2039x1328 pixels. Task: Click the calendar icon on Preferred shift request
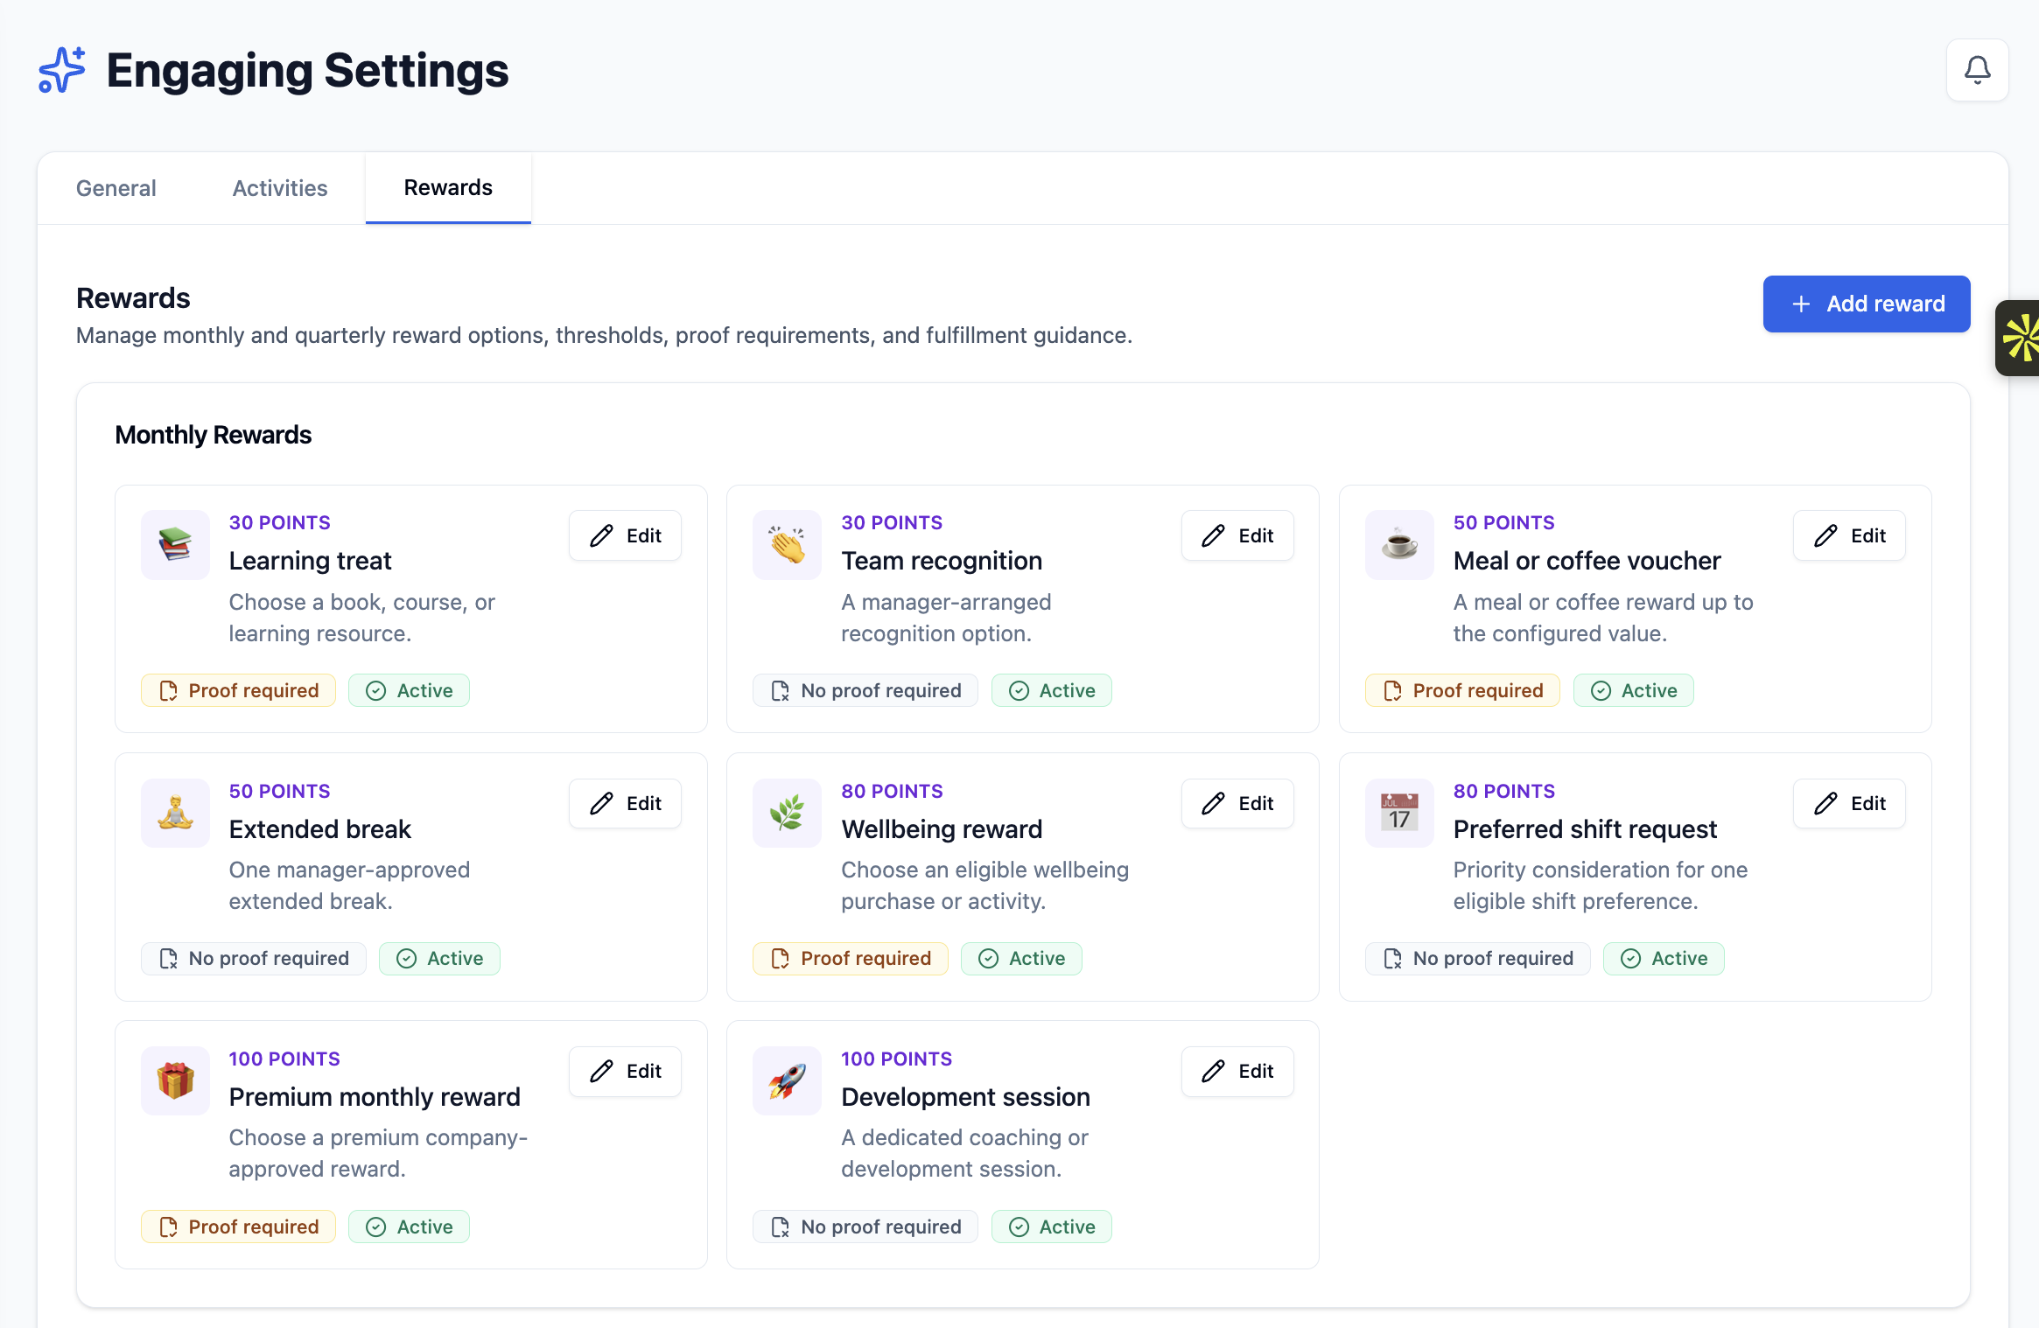[1399, 813]
